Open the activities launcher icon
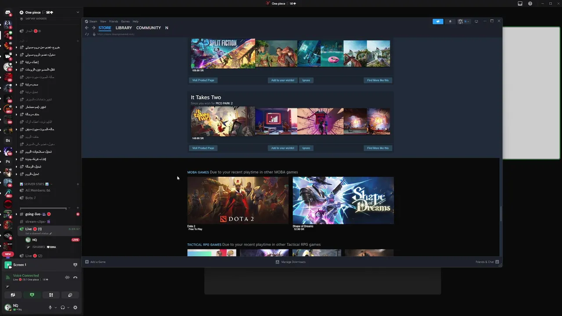The width and height of the screenshot is (562, 316). pyautogui.click(x=51, y=295)
